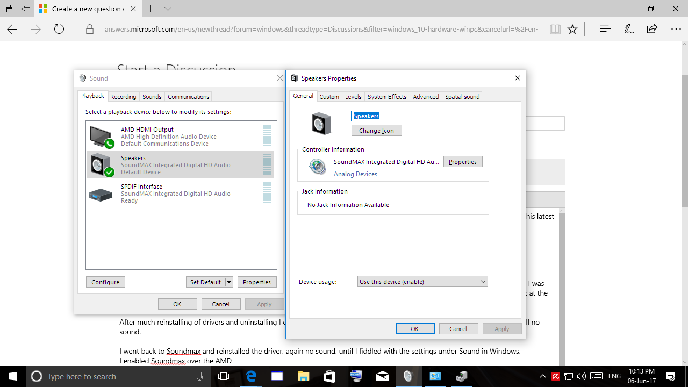Click the AMD HDMI Output level meter
Viewport: 688px width, 387px height.
tap(267, 136)
